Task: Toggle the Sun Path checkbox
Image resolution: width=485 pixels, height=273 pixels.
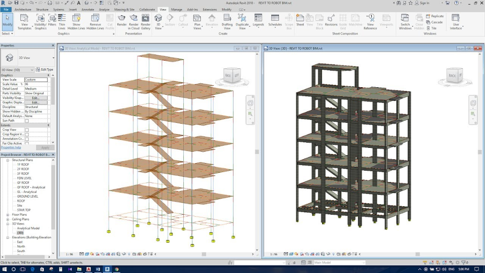Action: tap(27, 121)
